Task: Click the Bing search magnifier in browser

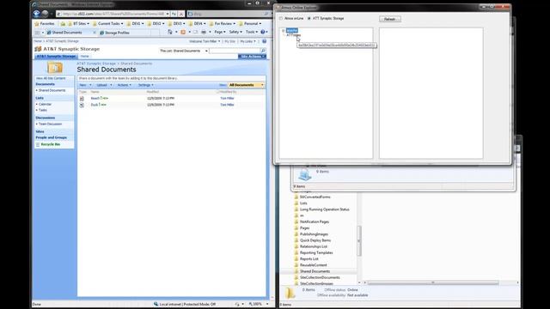Action: pos(266,14)
